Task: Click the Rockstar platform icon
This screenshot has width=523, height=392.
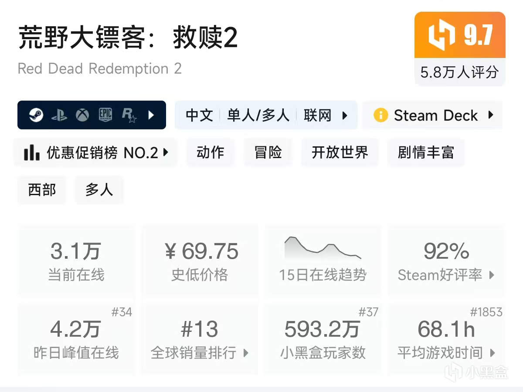Action: [x=129, y=115]
